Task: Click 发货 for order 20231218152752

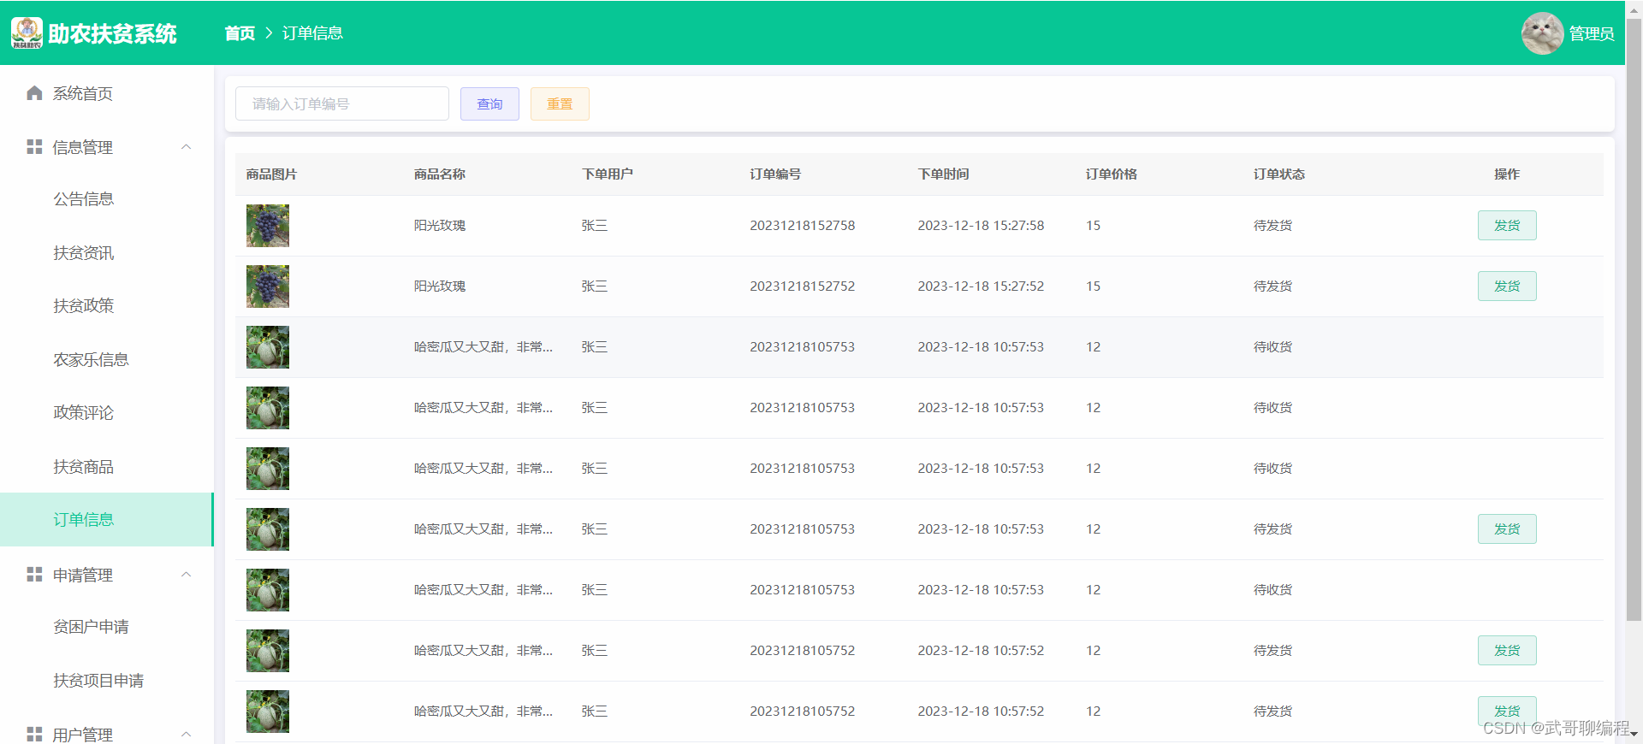Action: tap(1507, 286)
